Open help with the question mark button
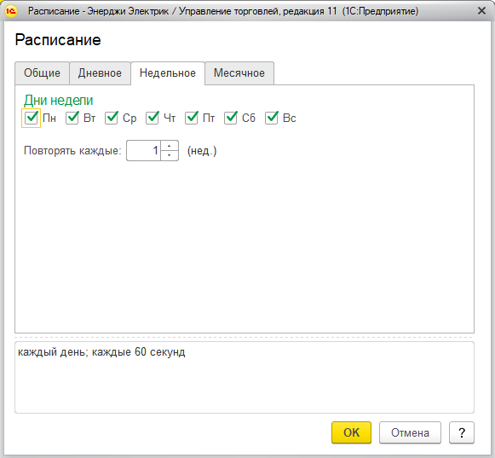495x458 pixels. click(x=462, y=432)
